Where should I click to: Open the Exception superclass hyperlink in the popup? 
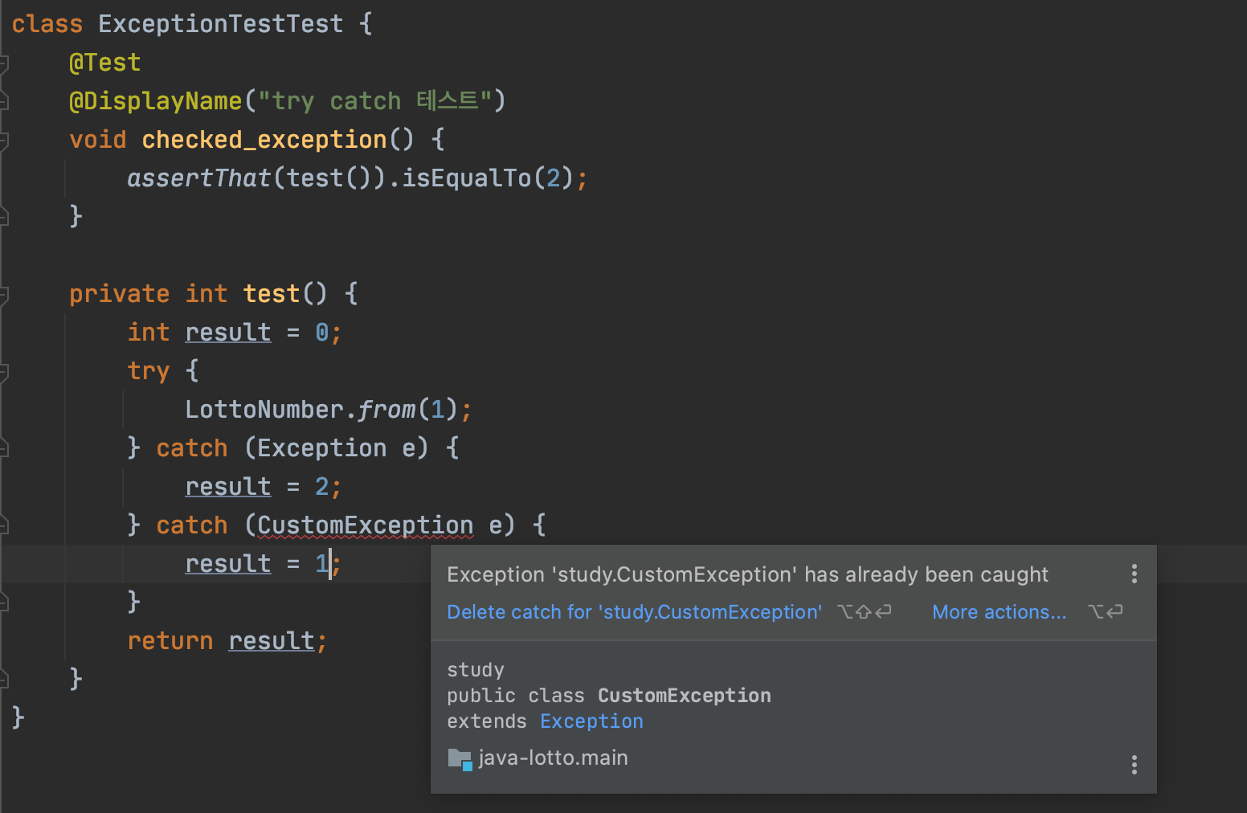point(591,721)
